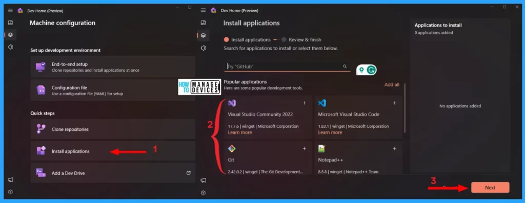Add Visual Studio Community 2022 with plus icon
Image resolution: width=525 pixels, height=203 pixels.
(x=305, y=103)
